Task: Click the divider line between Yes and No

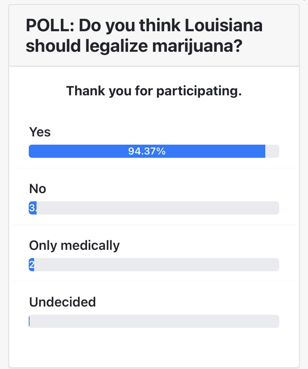Action: 154,168
